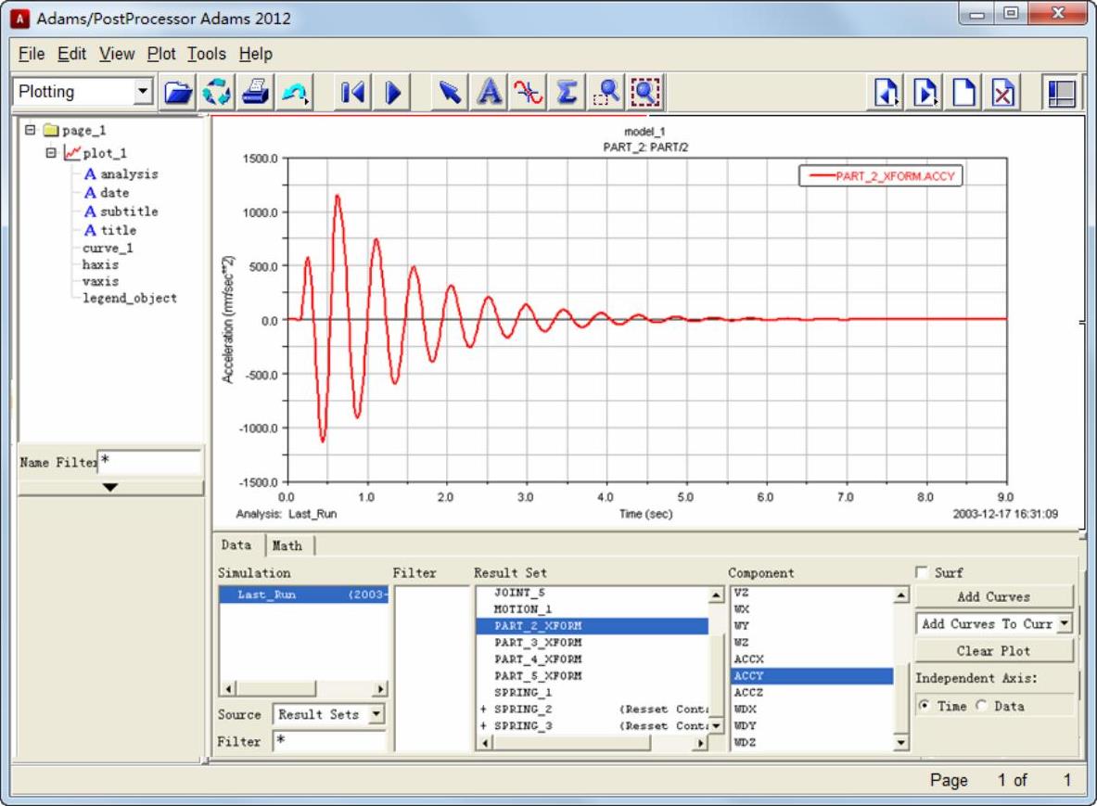Reset animation to the start
Image resolution: width=1097 pixels, height=806 pixels.
pyautogui.click(x=351, y=92)
